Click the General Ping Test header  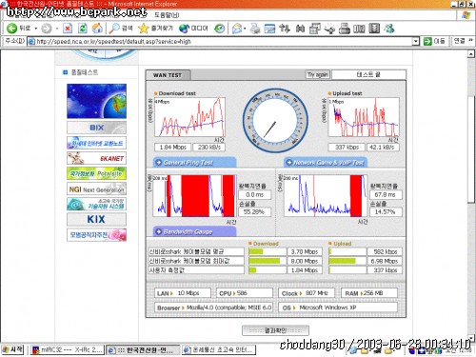194,163
